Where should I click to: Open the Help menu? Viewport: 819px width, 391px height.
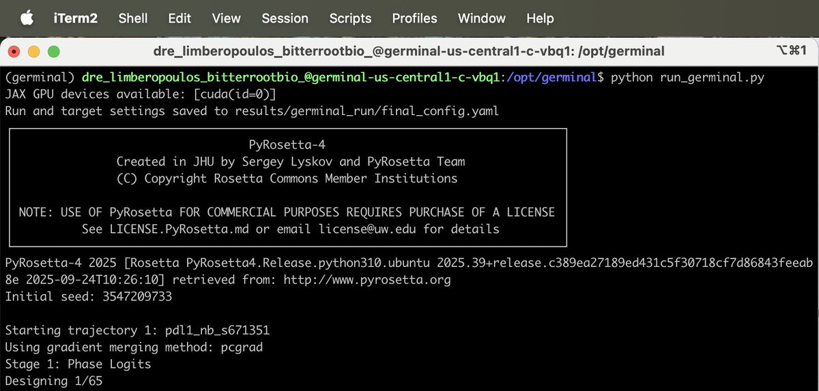pyautogui.click(x=540, y=18)
